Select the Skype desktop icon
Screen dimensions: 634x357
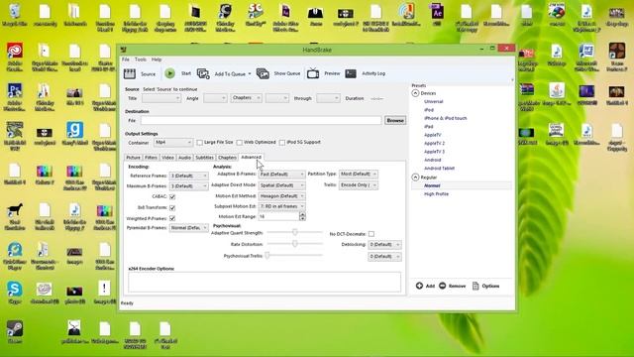click(x=15, y=289)
